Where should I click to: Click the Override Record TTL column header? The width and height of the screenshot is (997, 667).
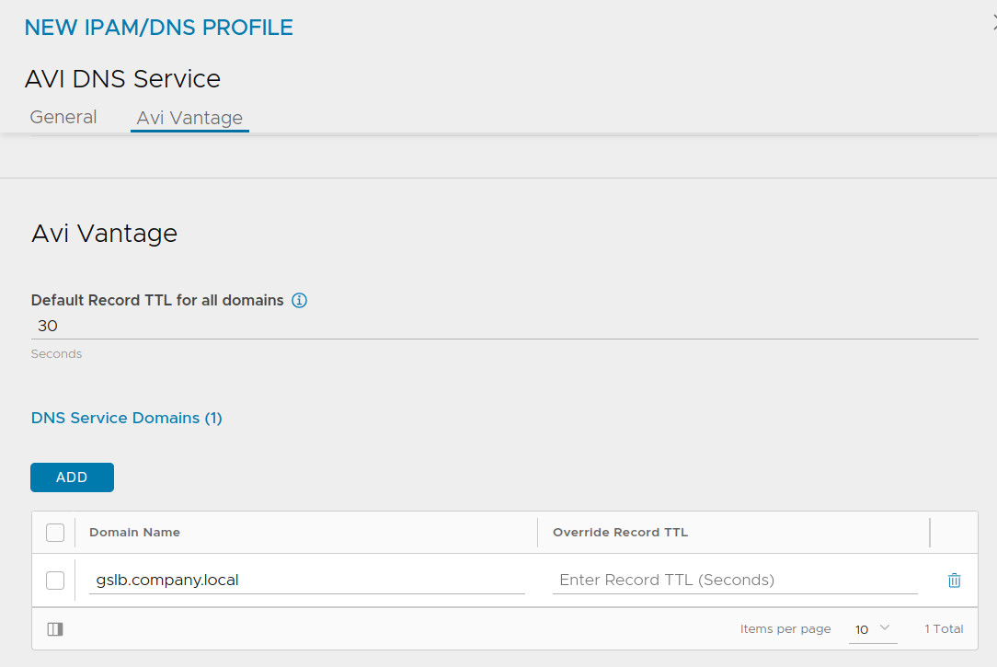(620, 532)
